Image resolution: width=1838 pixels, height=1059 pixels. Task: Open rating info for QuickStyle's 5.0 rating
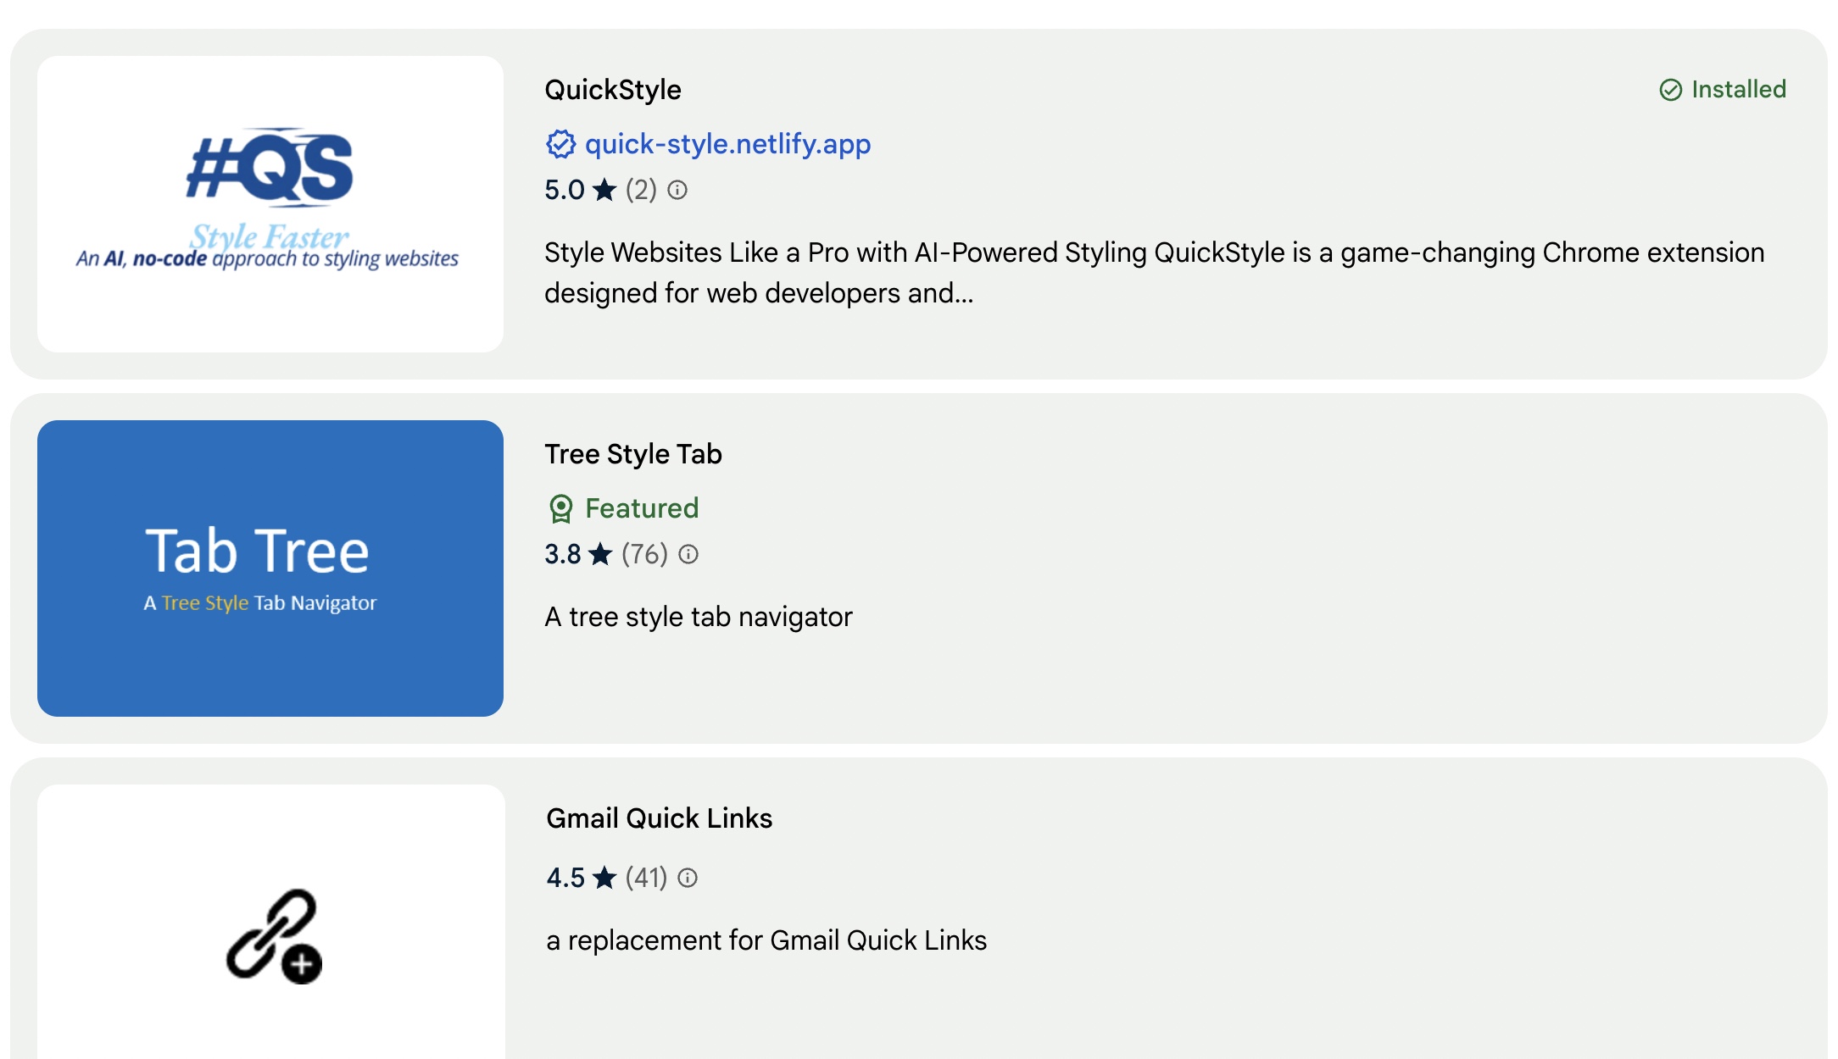click(x=679, y=191)
